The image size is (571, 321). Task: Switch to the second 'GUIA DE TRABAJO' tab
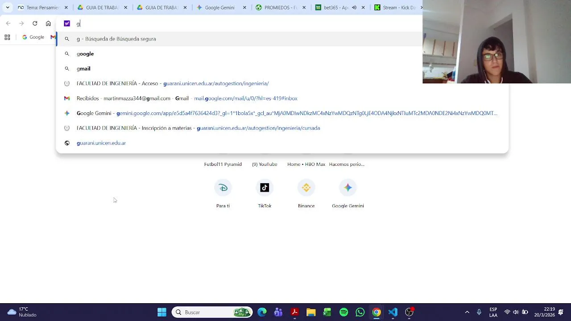157,8
